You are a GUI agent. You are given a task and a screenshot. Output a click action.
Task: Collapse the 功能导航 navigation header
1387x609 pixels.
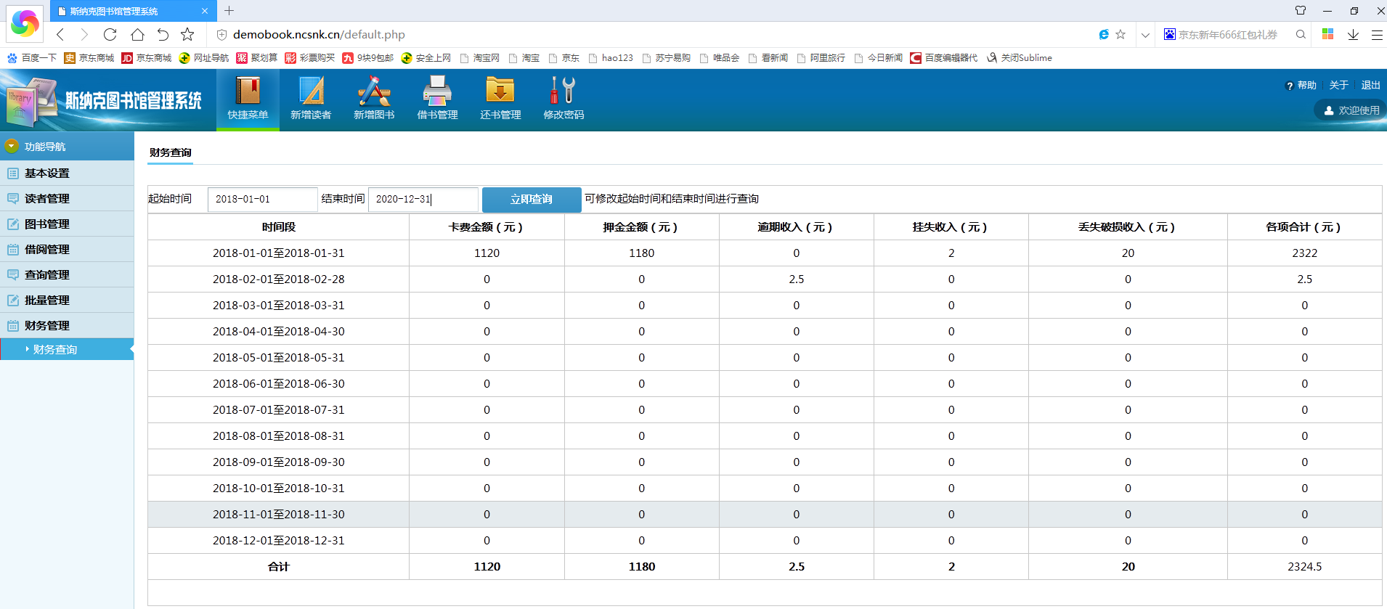click(45, 147)
